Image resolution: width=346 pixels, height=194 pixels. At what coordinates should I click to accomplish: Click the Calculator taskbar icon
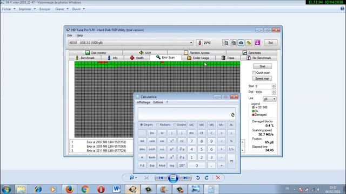211,189
